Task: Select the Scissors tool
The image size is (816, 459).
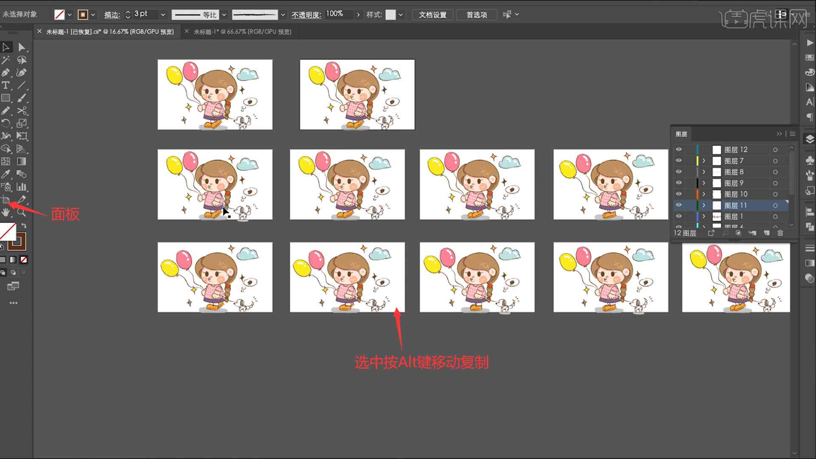Action: 22,111
